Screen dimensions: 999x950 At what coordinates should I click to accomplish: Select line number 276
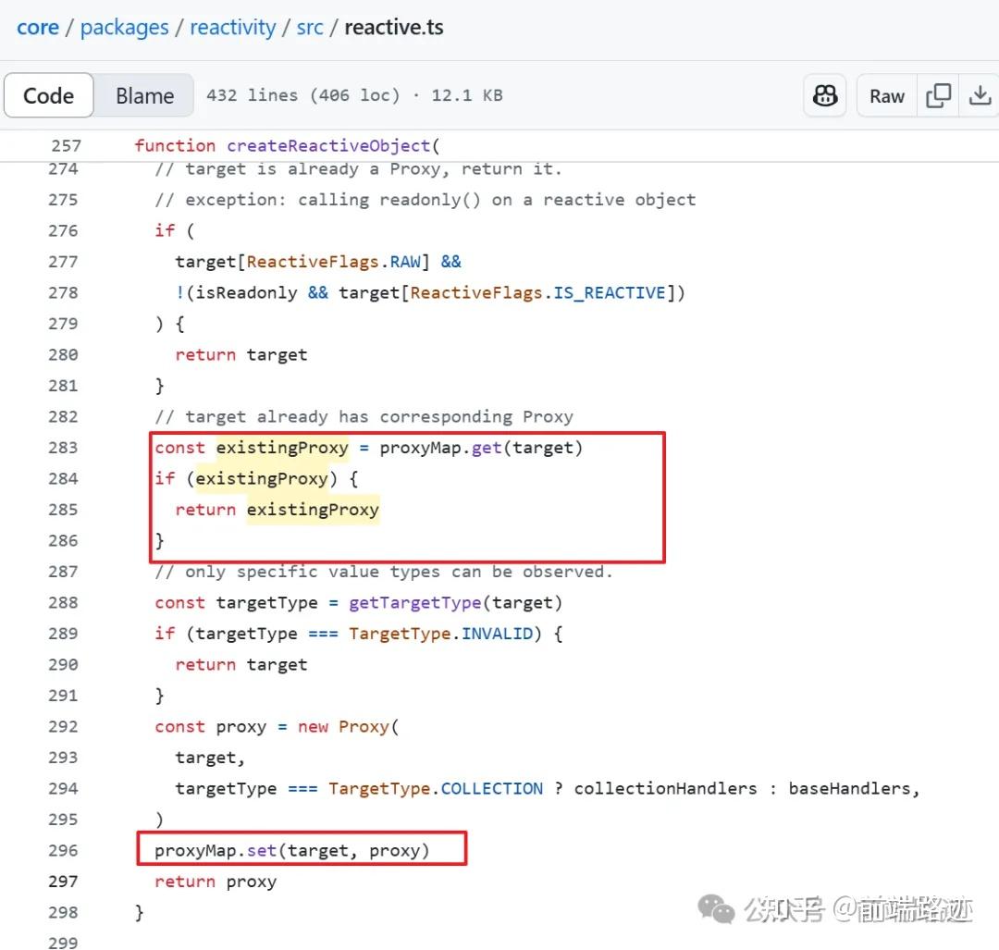click(63, 230)
